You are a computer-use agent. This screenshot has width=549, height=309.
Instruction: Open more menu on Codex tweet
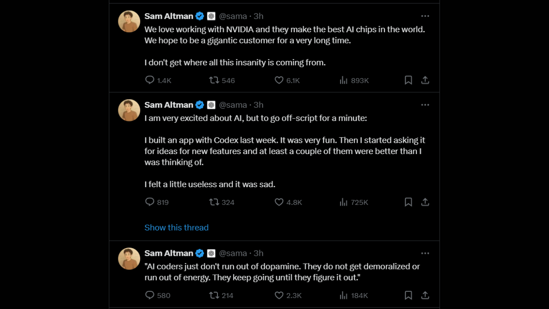(x=425, y=105)
